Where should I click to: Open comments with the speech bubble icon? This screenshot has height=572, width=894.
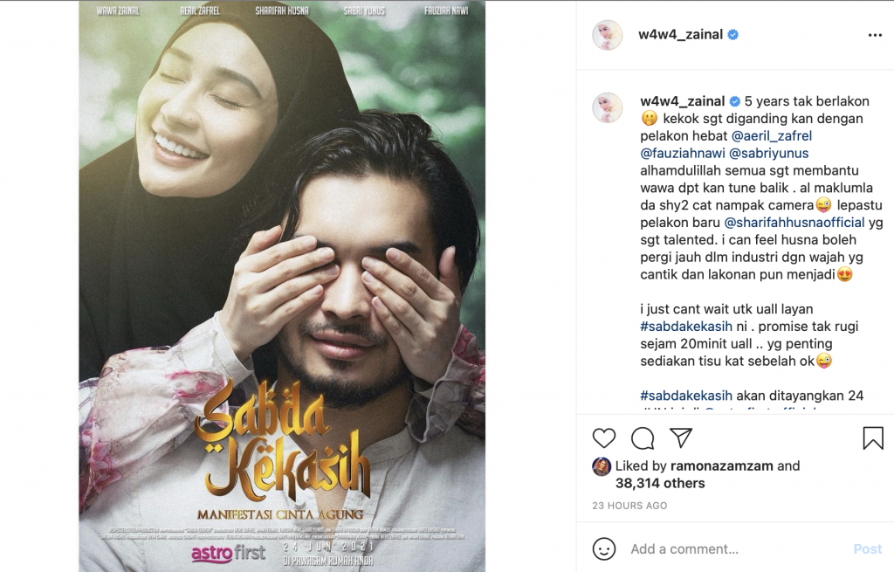click(643, 438)
